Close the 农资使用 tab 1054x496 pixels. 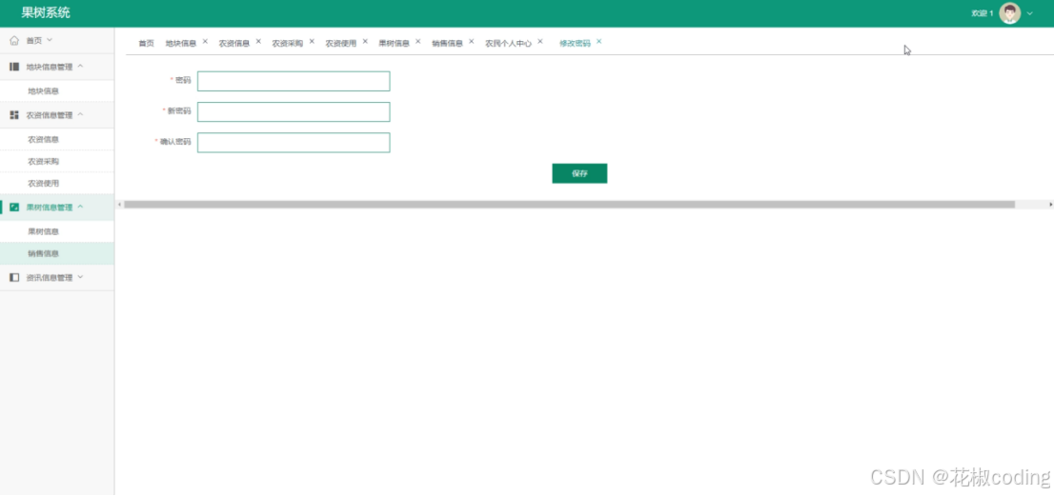pos(365,42)
